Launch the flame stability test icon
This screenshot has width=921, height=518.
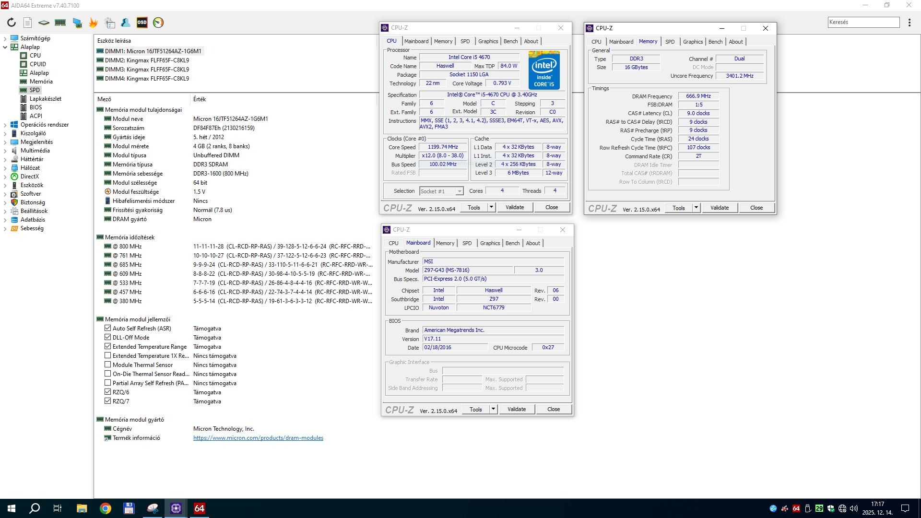point(93,23)
